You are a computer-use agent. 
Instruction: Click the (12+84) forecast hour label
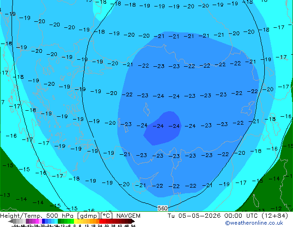[275, 216]
